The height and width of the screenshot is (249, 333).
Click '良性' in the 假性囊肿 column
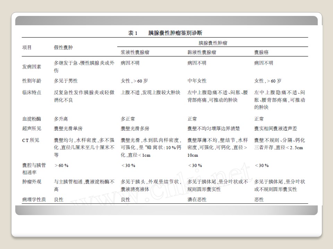[59, 200]
